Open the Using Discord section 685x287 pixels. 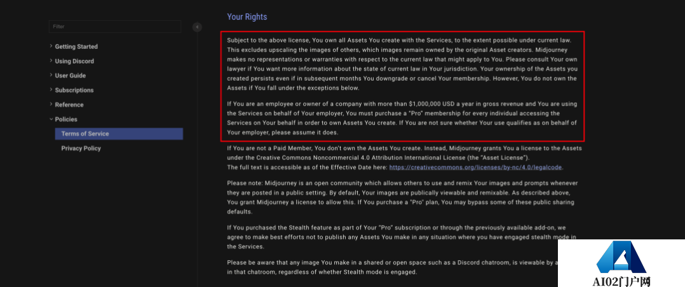click(x=74, y=61)
